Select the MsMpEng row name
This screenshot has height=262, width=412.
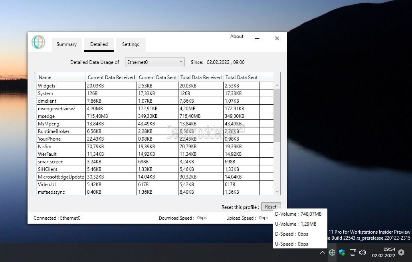coord(49,124)
